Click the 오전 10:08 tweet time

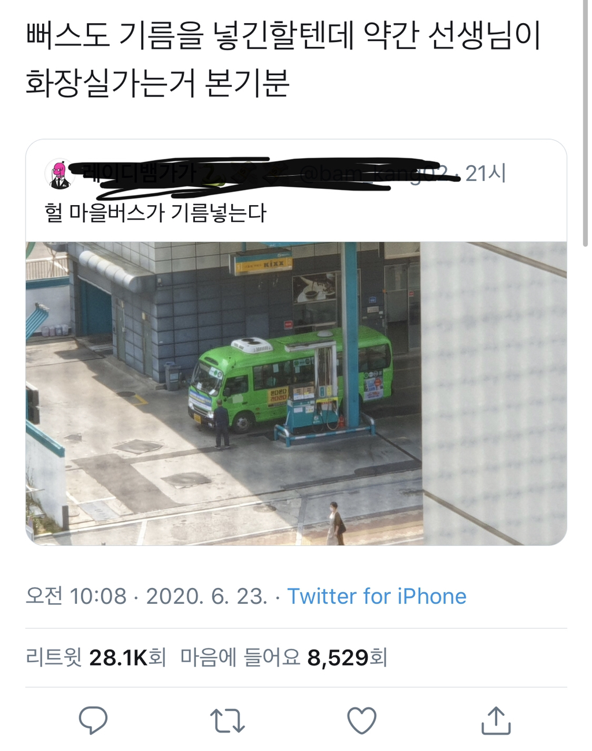(x=76, y=596)
